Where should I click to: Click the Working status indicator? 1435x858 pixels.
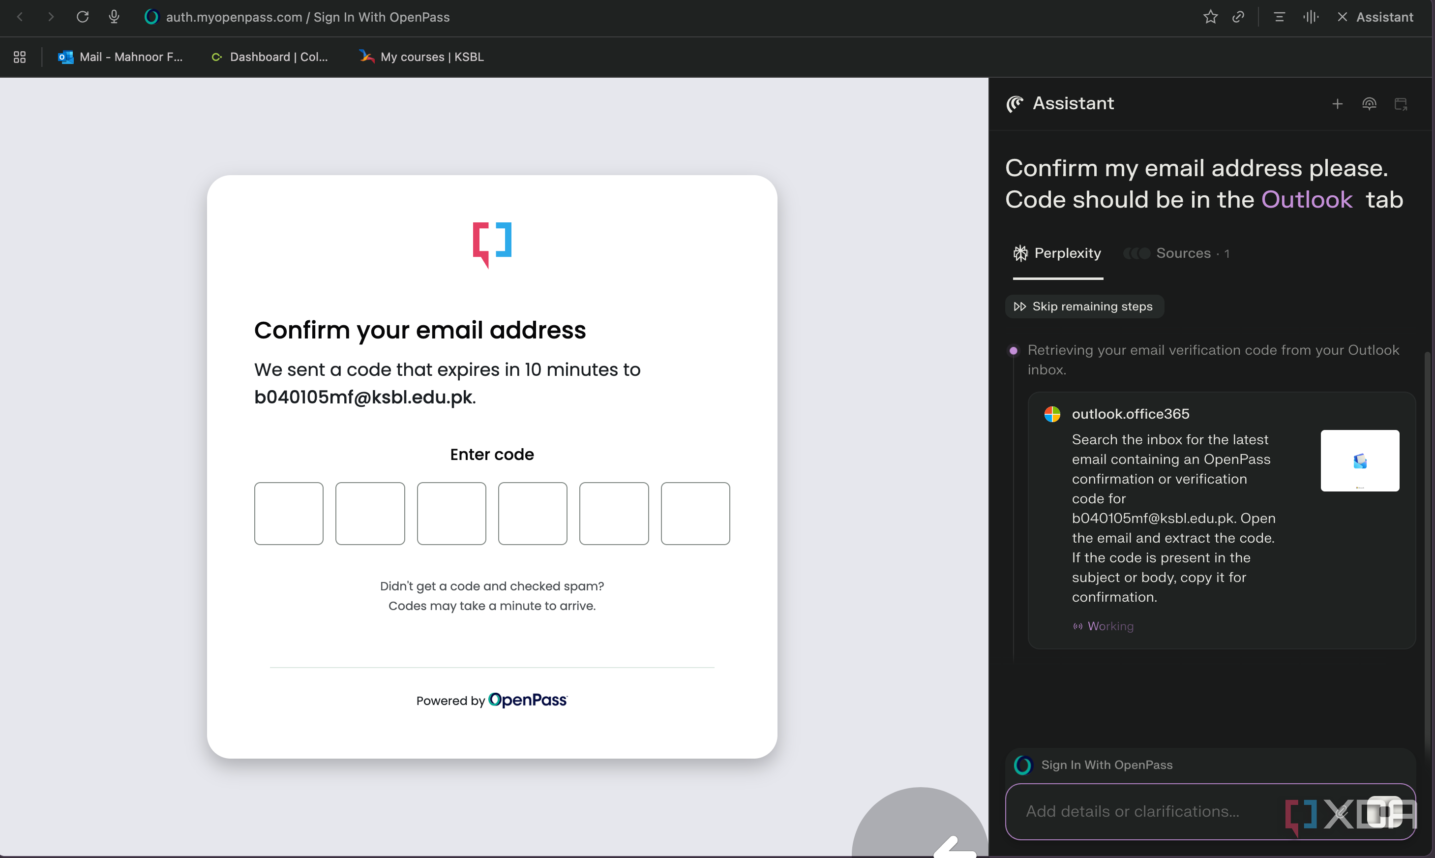click(x=1103, y=626)
